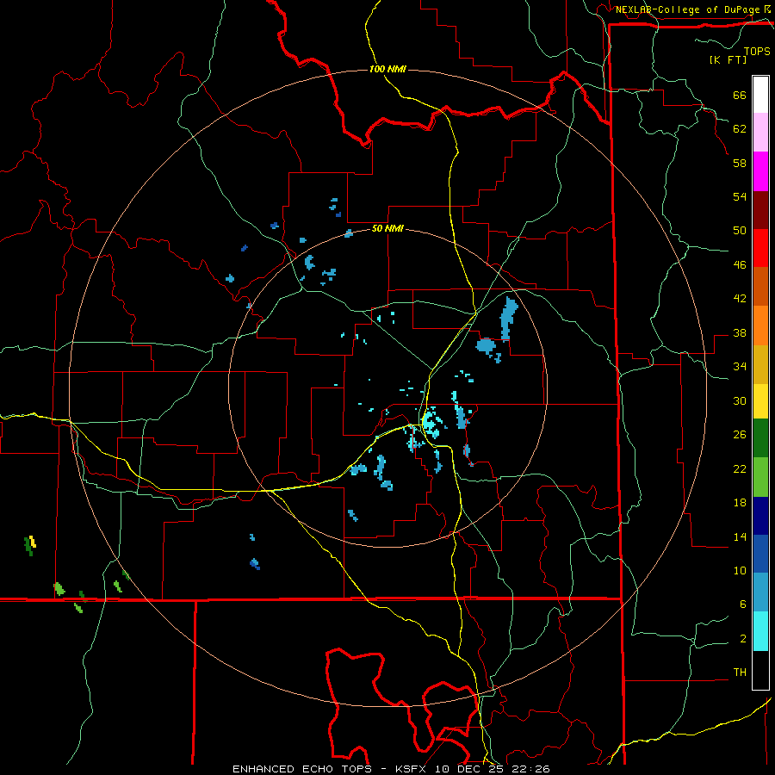Screen dimensions: 775x775
Task: Click the '100 NMI' range ring label
Action: tap(387, 69)
